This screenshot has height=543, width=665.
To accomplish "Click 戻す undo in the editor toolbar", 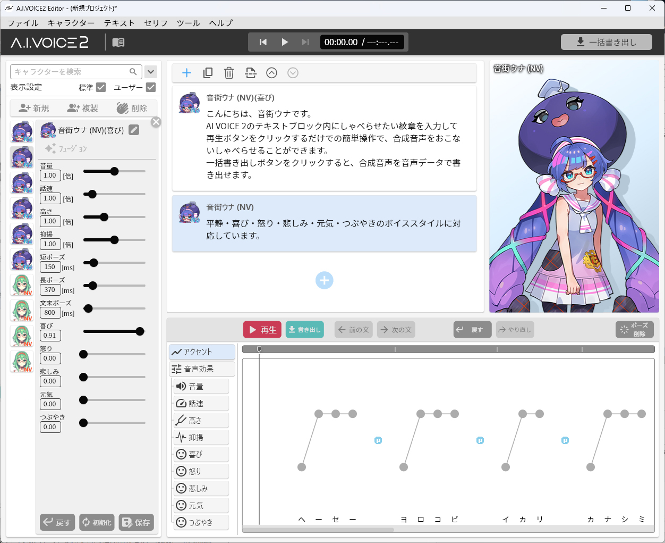I will point(473,330).
